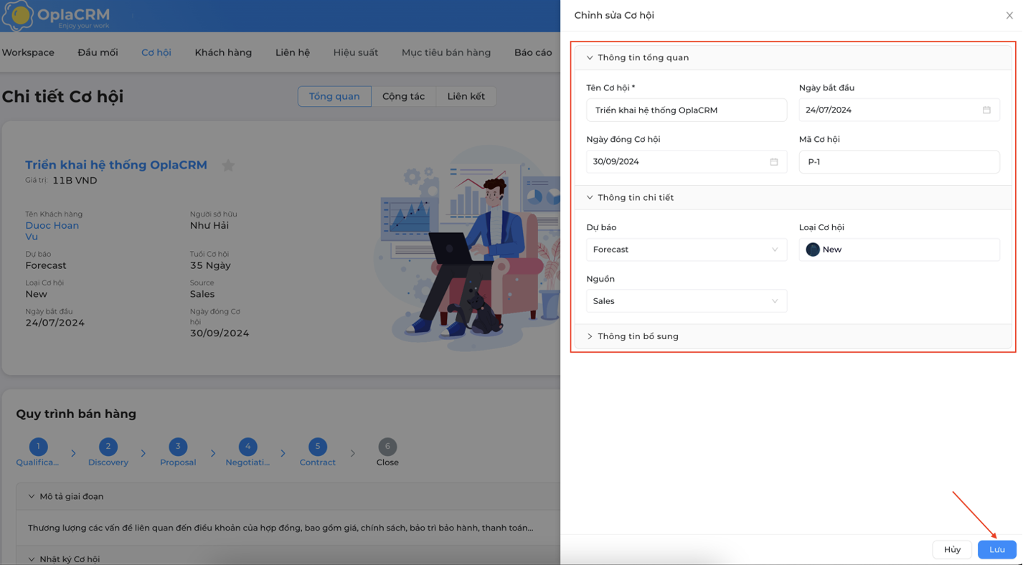Open Duoc Hoan Vu customer link
The height and width of the screenshot is (565, 1023).
pyautogui.click(x=52, y=231)
